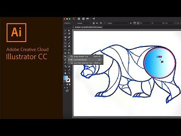Select the Curvature tool
181x136 pixels.
tap(69, 37)
